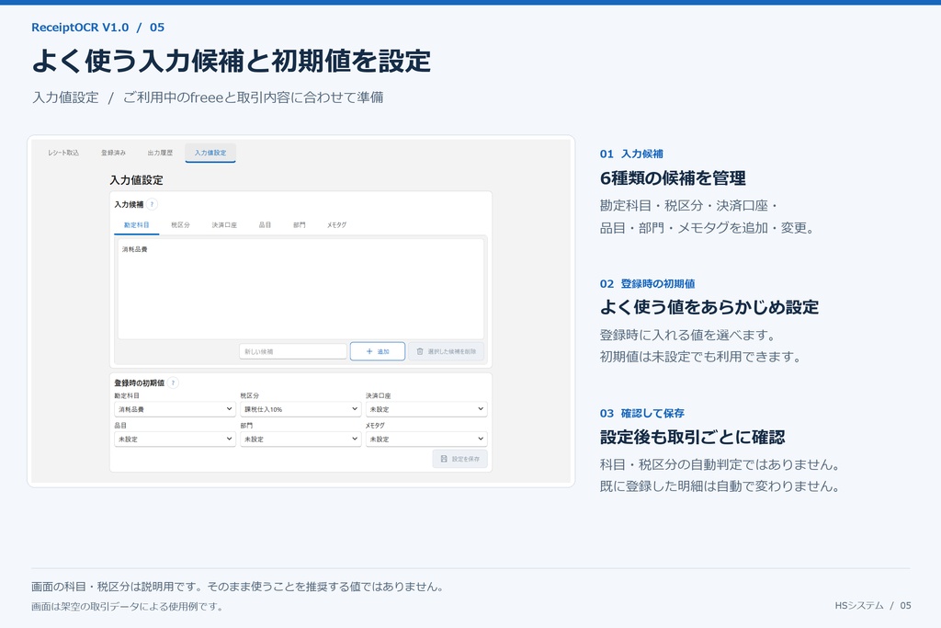This screenshot has height=628, width=941.
Task: Click the ReceiptOCR V1.0 / 05 header text
Action: (x=97, y=27)
